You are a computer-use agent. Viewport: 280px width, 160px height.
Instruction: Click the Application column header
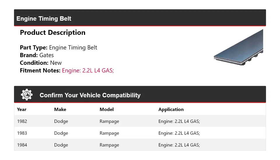171,109
